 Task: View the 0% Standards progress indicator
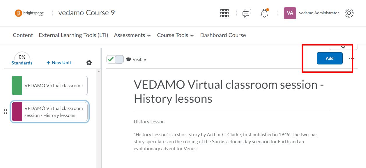tap(22, 59)
